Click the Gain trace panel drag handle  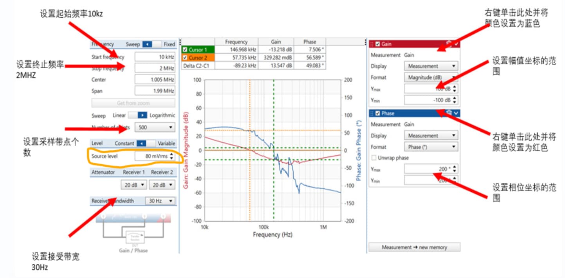(x=372, y=44)
